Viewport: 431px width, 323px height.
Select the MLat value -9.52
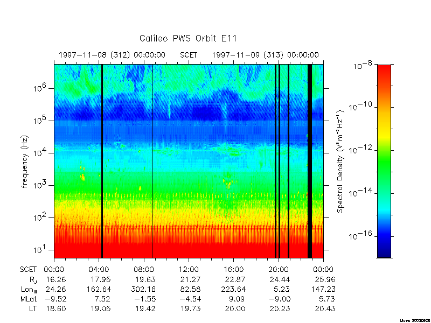pyautogui.click(x=55, y=299)
